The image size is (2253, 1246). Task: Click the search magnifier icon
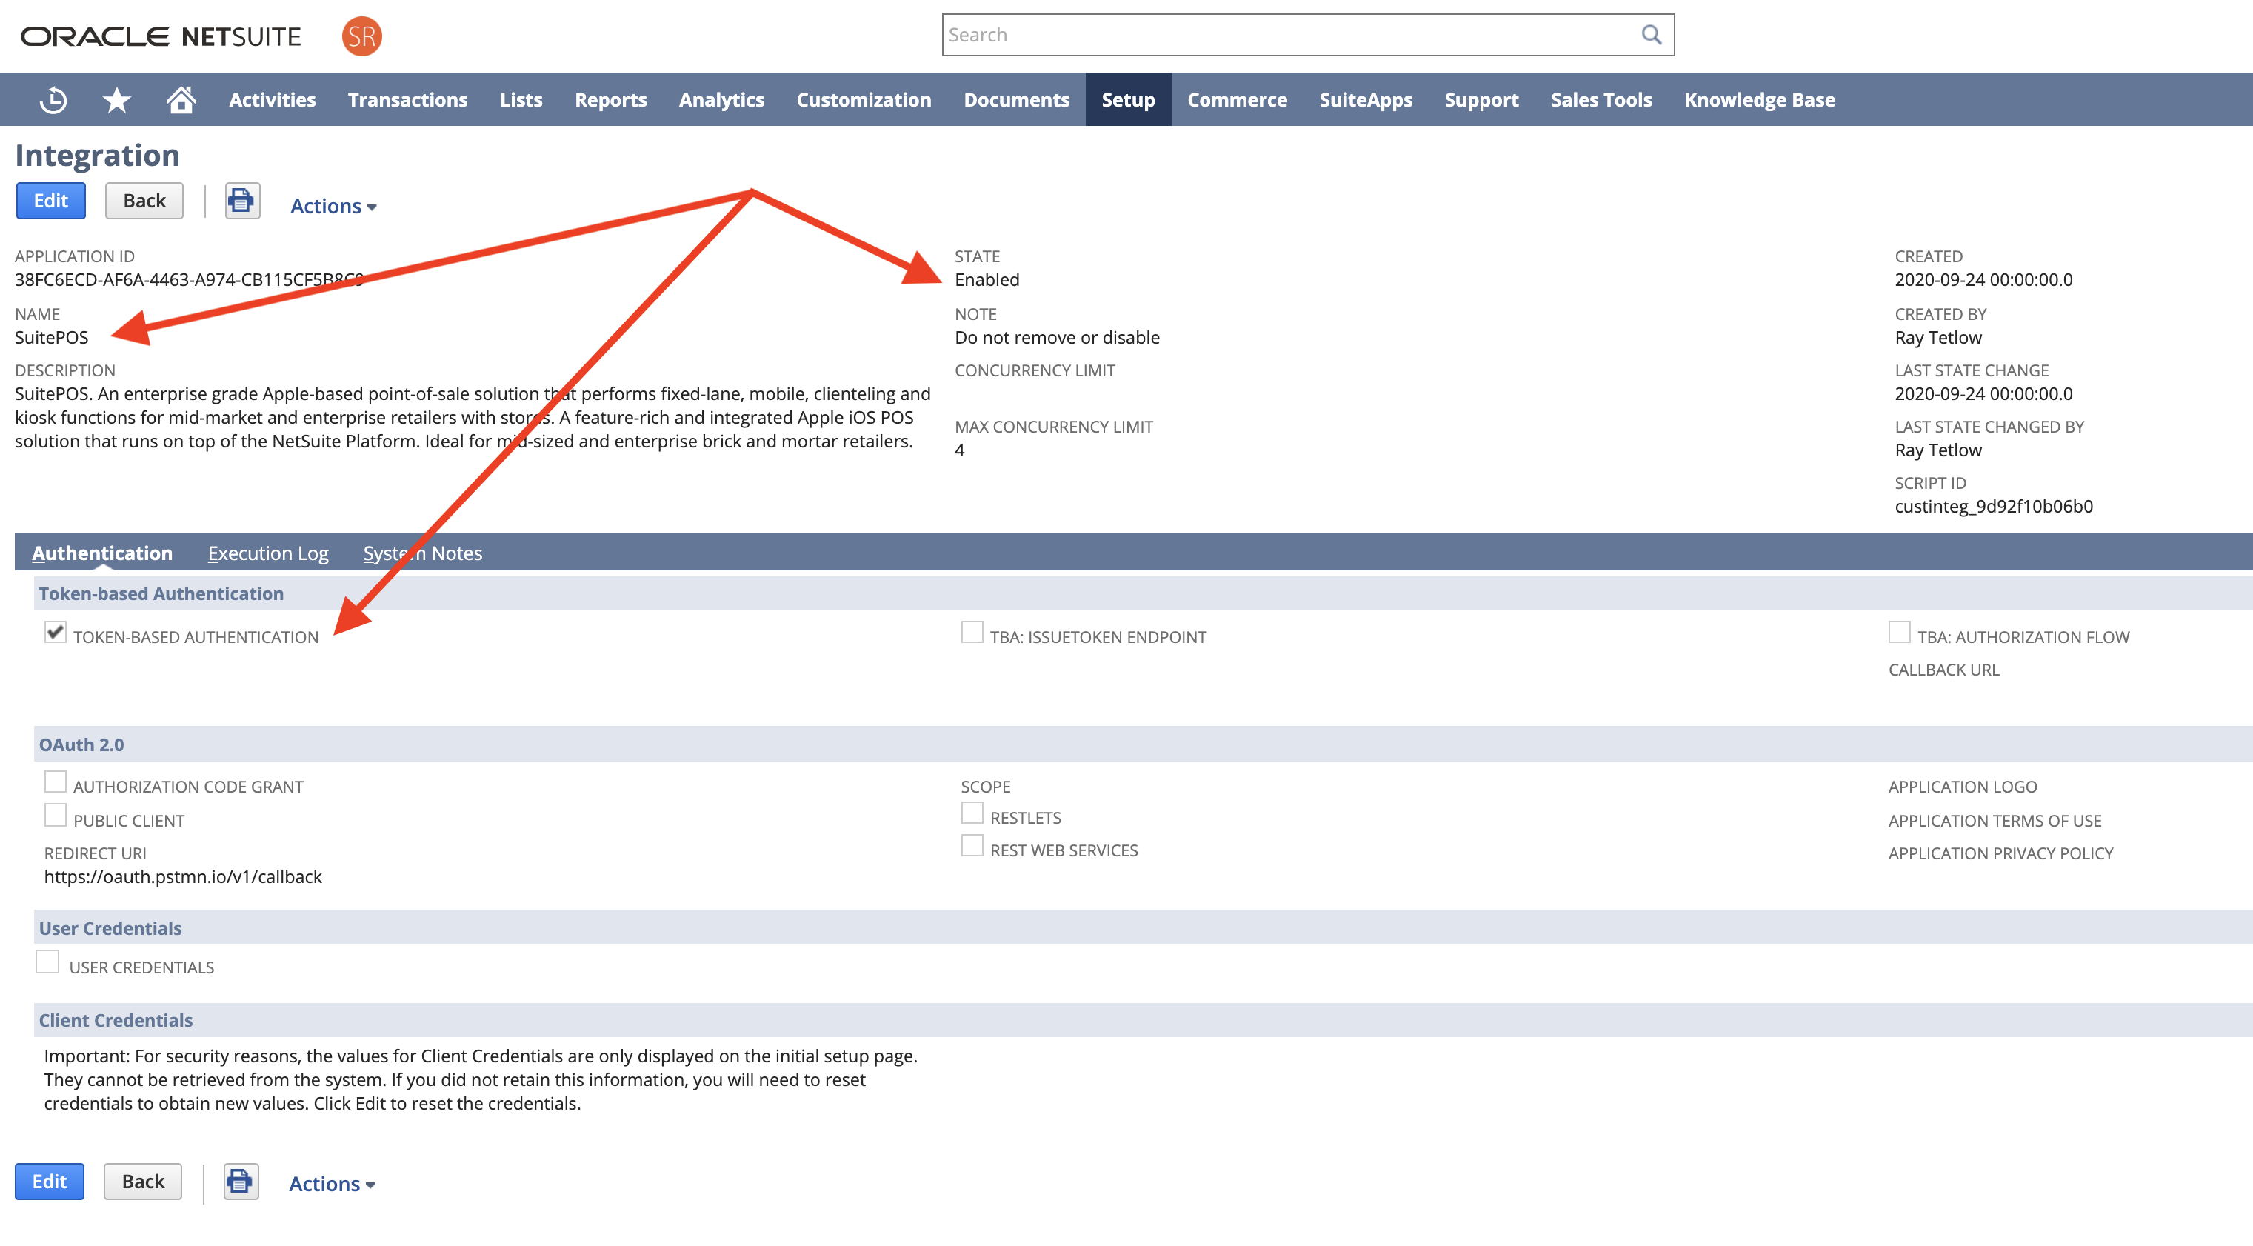pos(1650,35)
